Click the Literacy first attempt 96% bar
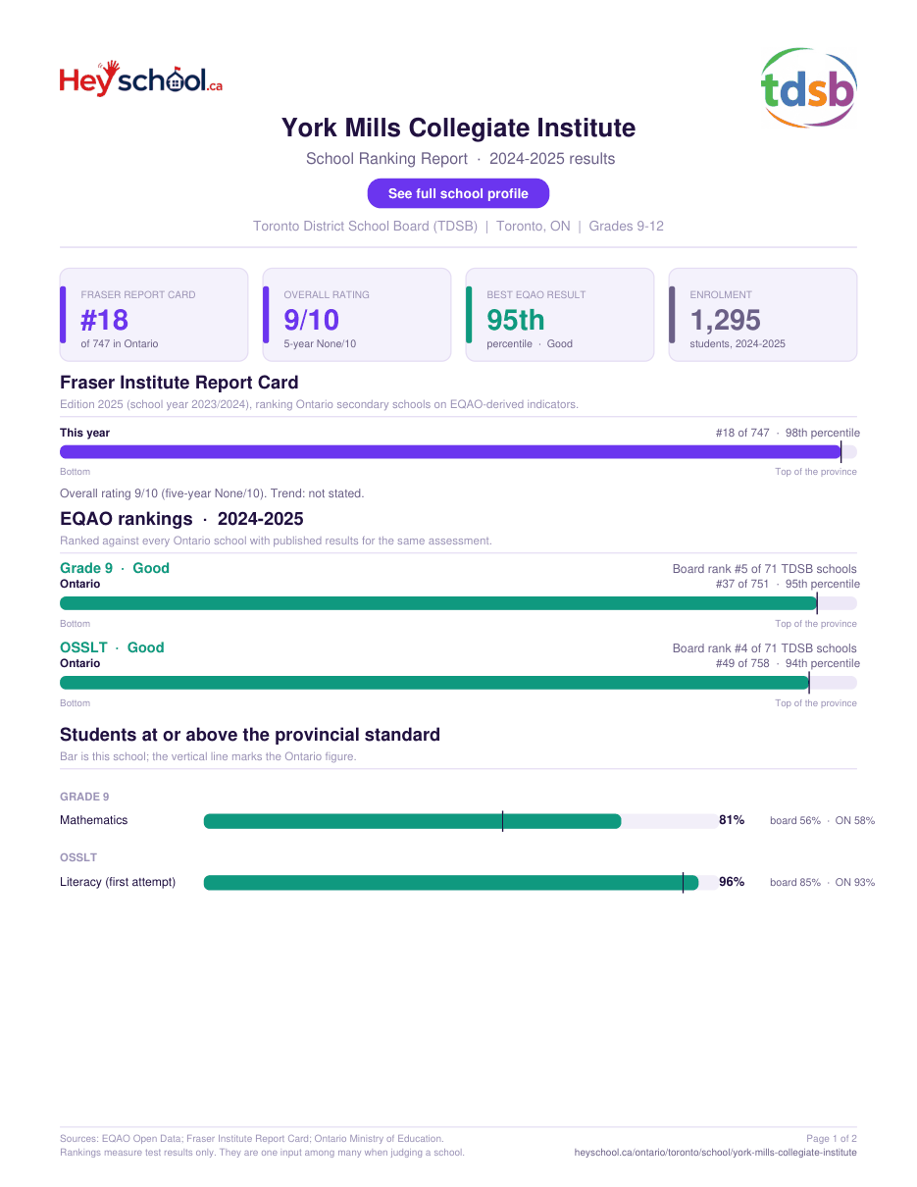 click(x=461, y=883)
